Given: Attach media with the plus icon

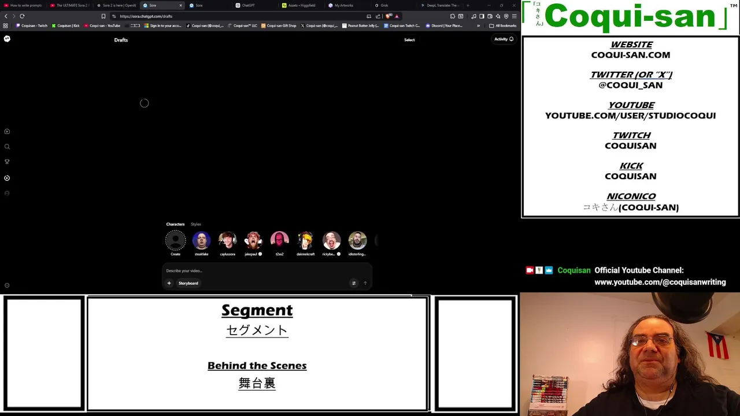Looking at the screenshot, I should (x=169, y=283).
